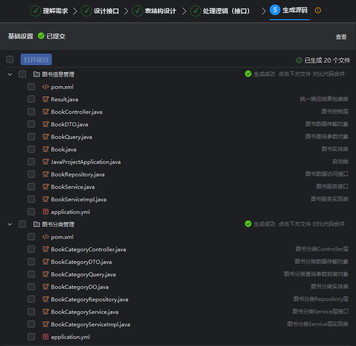Select the 图书分类管理 module checkbox

[22, 225]
